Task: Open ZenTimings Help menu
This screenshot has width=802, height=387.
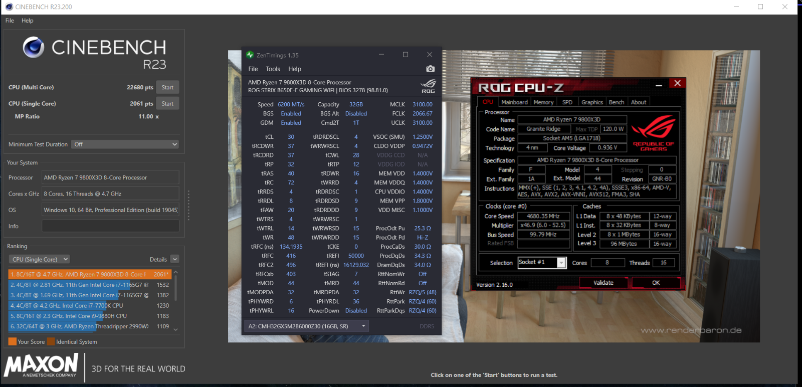Action: point(295,69)
